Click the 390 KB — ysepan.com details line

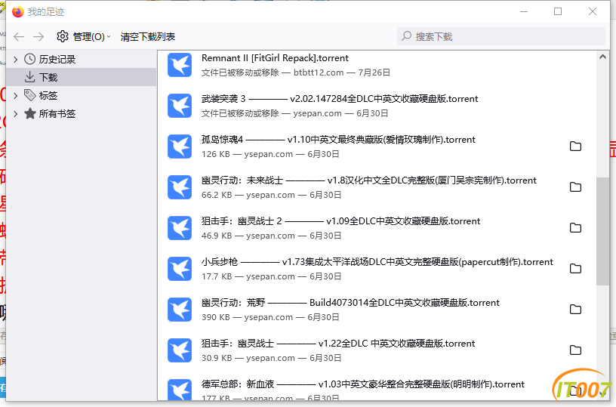click(x=270, y=318)
